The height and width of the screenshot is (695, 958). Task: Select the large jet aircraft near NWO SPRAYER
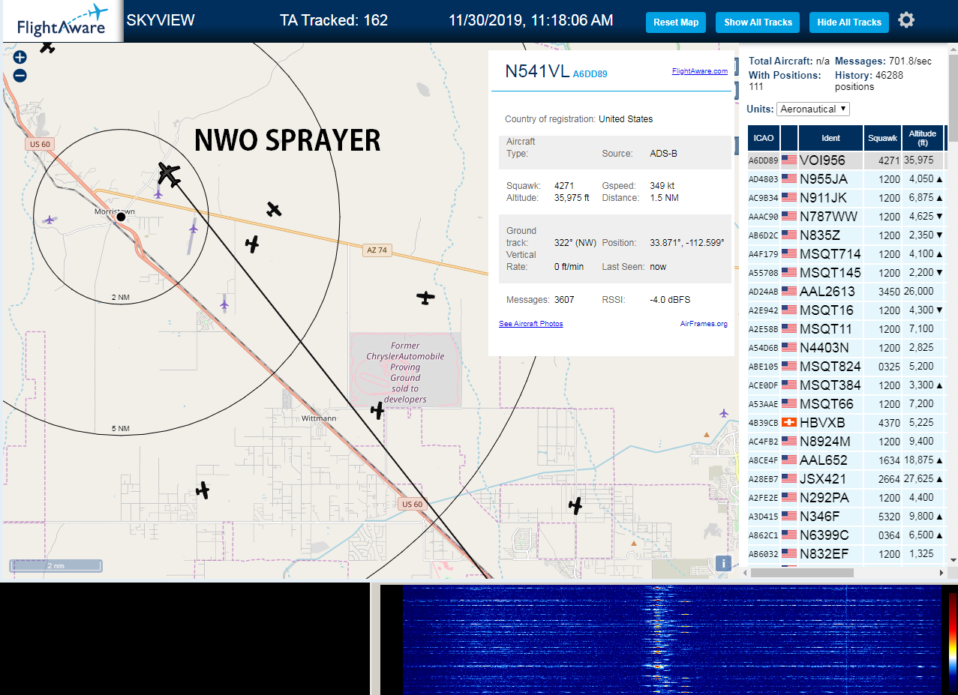tap(170, 175)
